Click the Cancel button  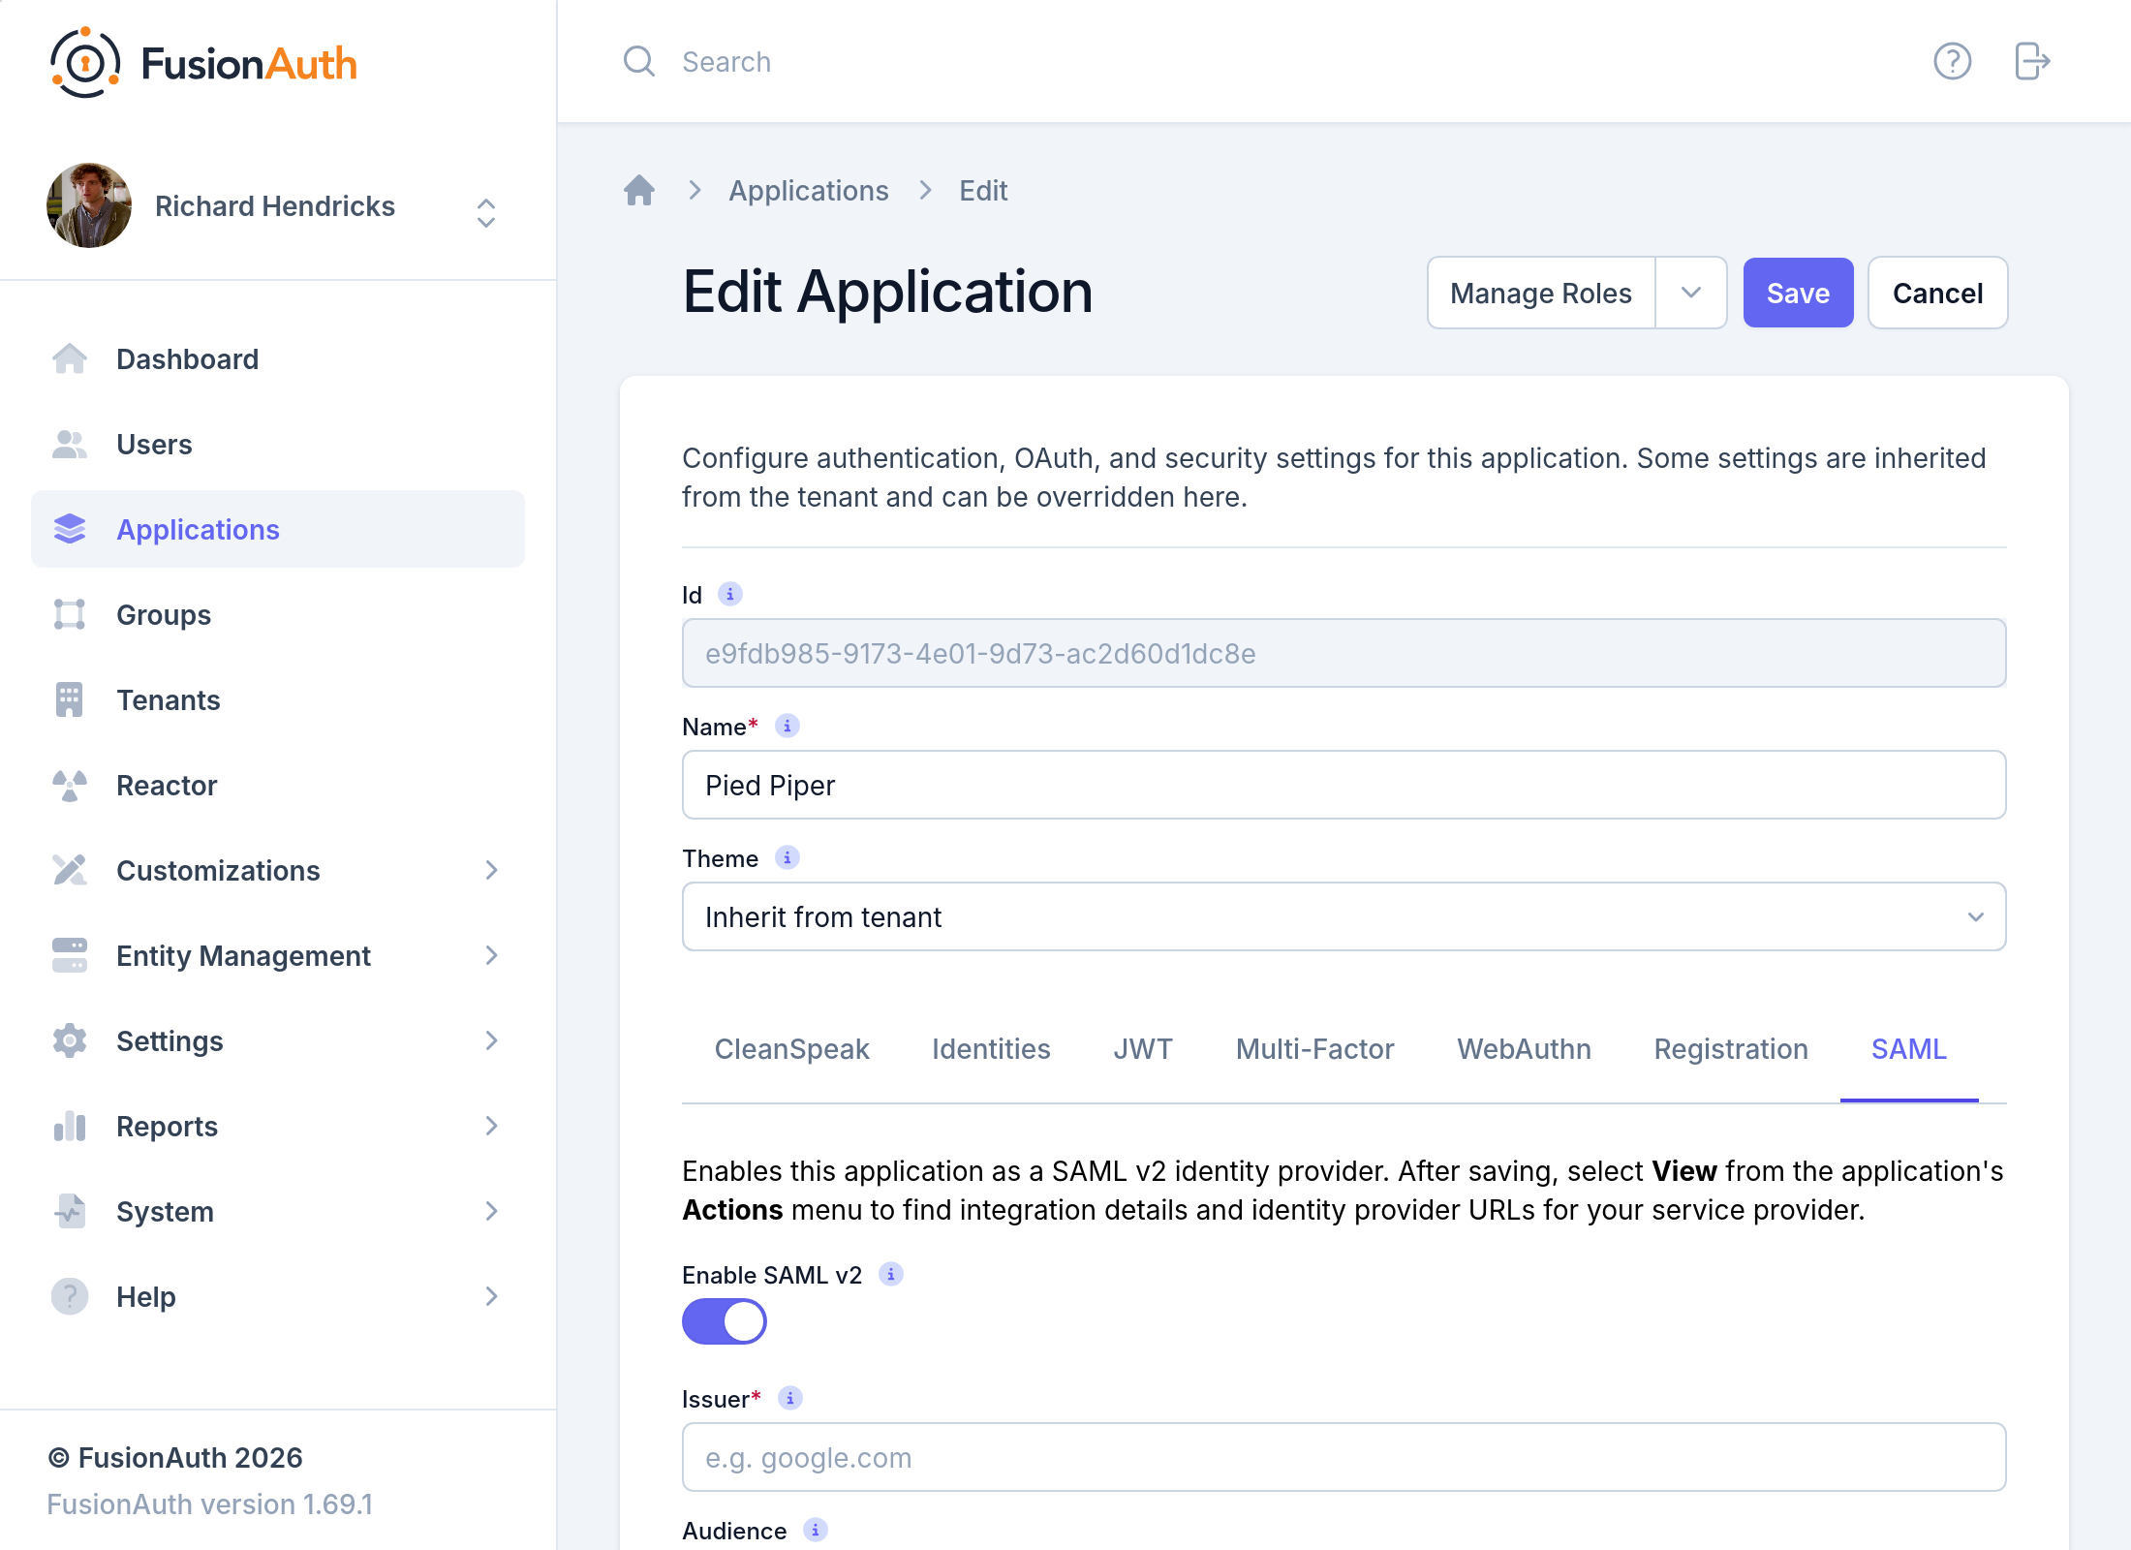[x=1938, y=293]
